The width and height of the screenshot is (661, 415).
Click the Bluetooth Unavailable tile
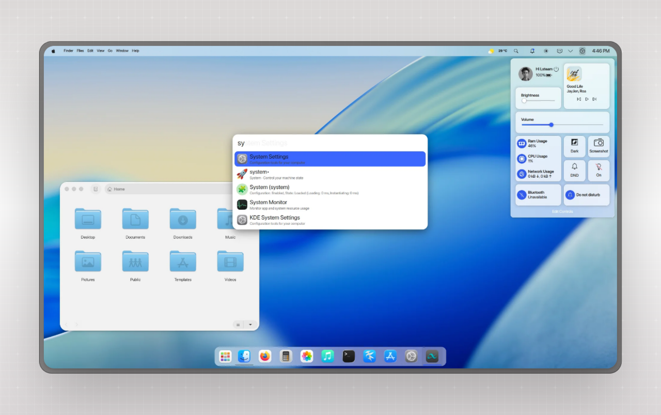[538, 194]
